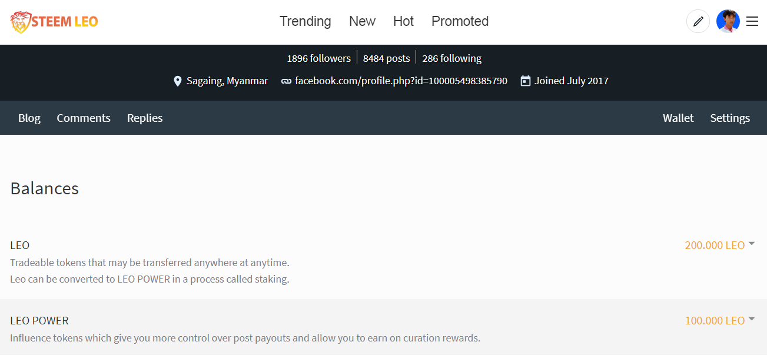Go to New posts
This screenshot has width=767, height=355.
362,21
